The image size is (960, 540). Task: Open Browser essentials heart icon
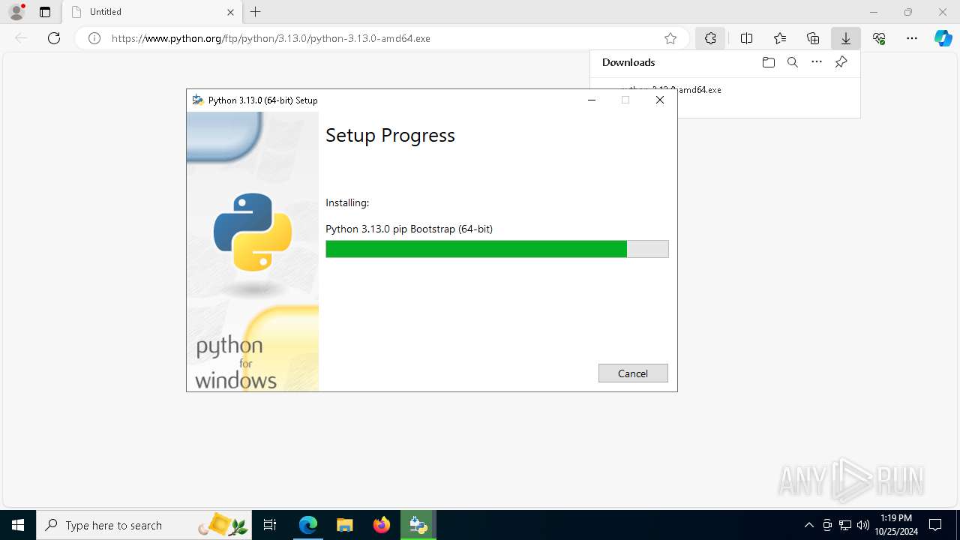879,38
